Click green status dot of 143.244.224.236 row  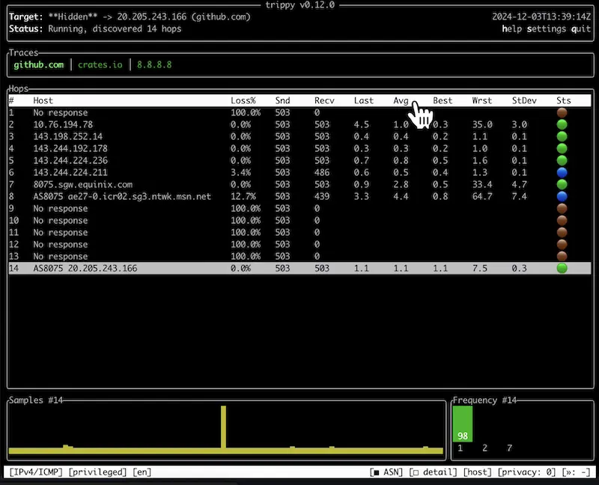[x=562, y=160]
